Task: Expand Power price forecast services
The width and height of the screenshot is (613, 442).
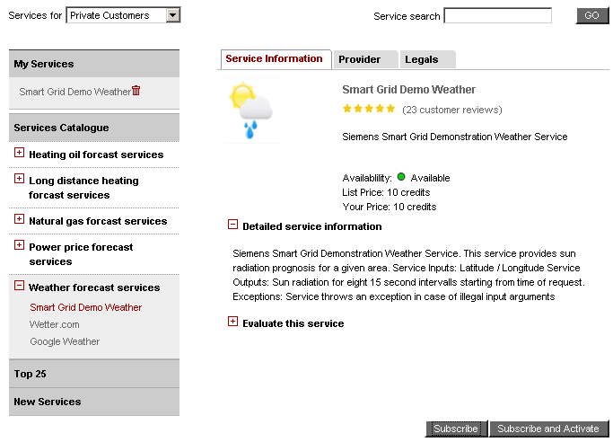Action: (19, 245)
